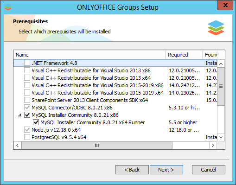This screenshot has width=236, height=185.
Task: Check Visual C++ 2013 x86 redistributable
Action: (x=27, y=70)
